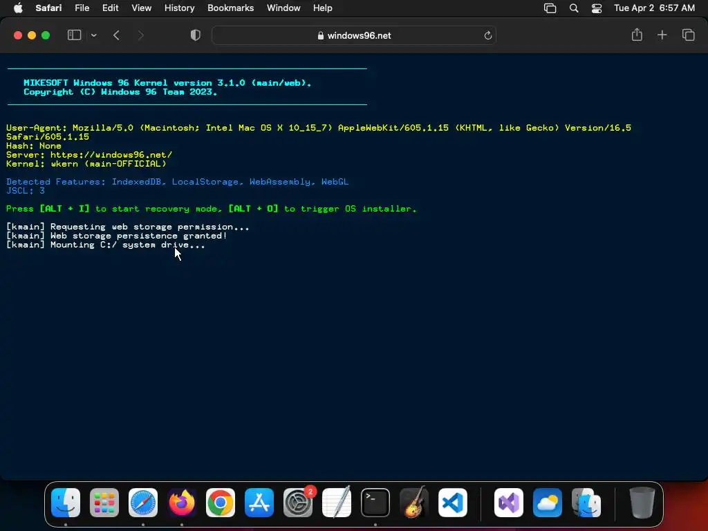Click the 'Server: https://windows96.net/' line

(x=89, y=154)
